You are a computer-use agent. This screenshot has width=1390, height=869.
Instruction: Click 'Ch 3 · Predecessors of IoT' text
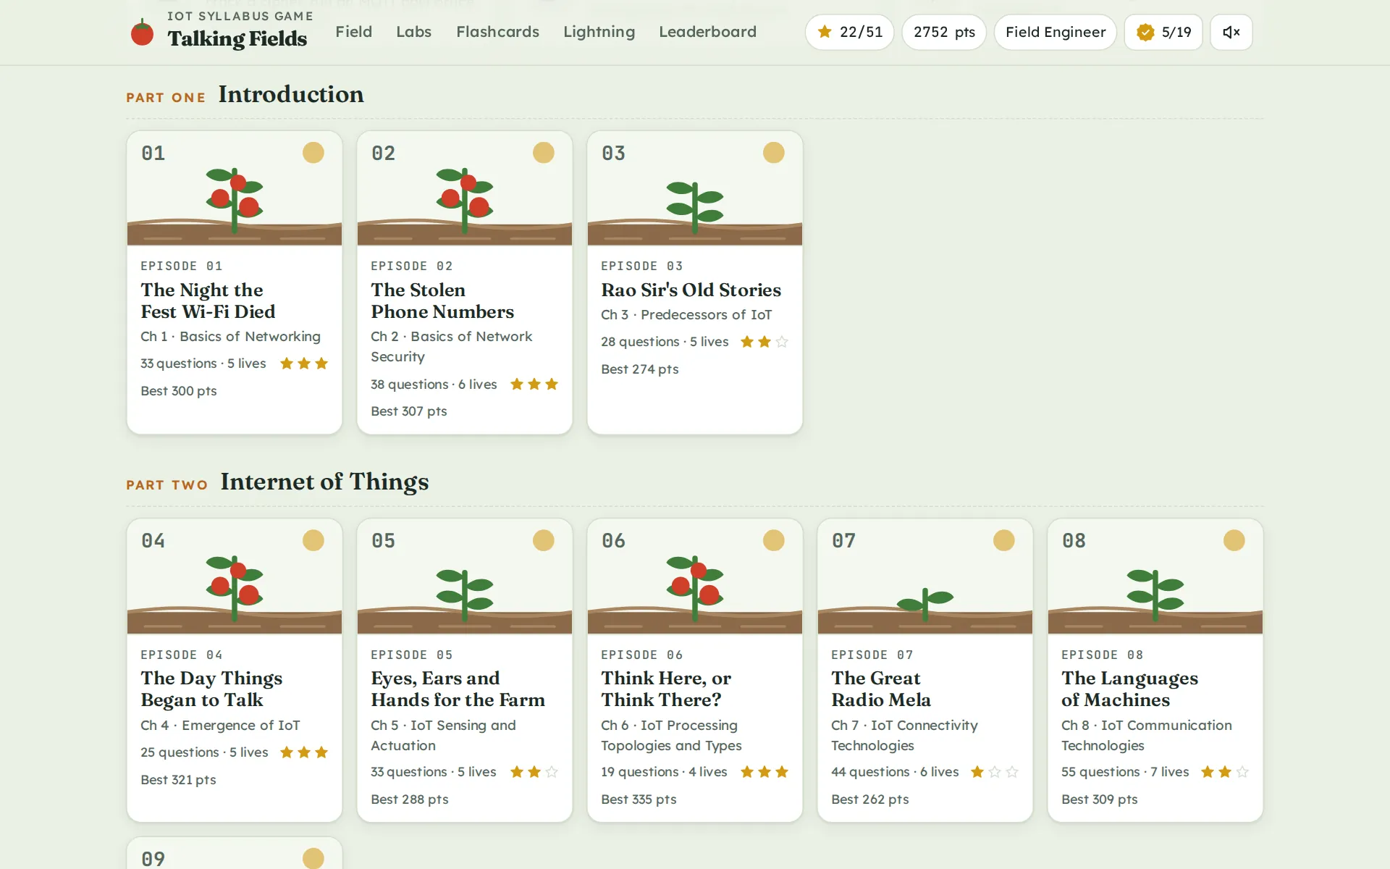[x=686, y=315]
